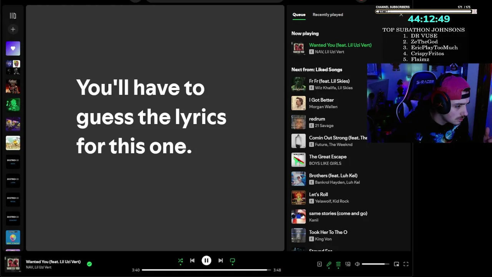Click the streamer webcam overlay
The height and width of the screenshot is (277, 492).
[x=429, y=103]
